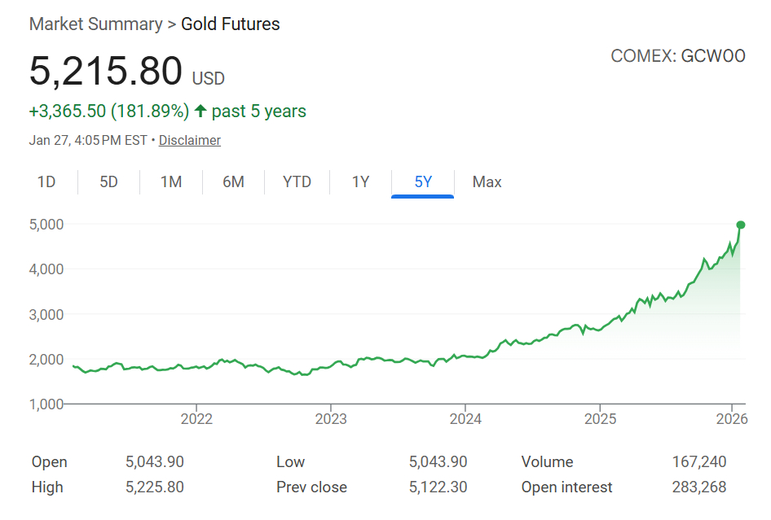The width and height of the screenshot is (771, 520).
Task: Click the 2025 axis year label
Action: 599,419
